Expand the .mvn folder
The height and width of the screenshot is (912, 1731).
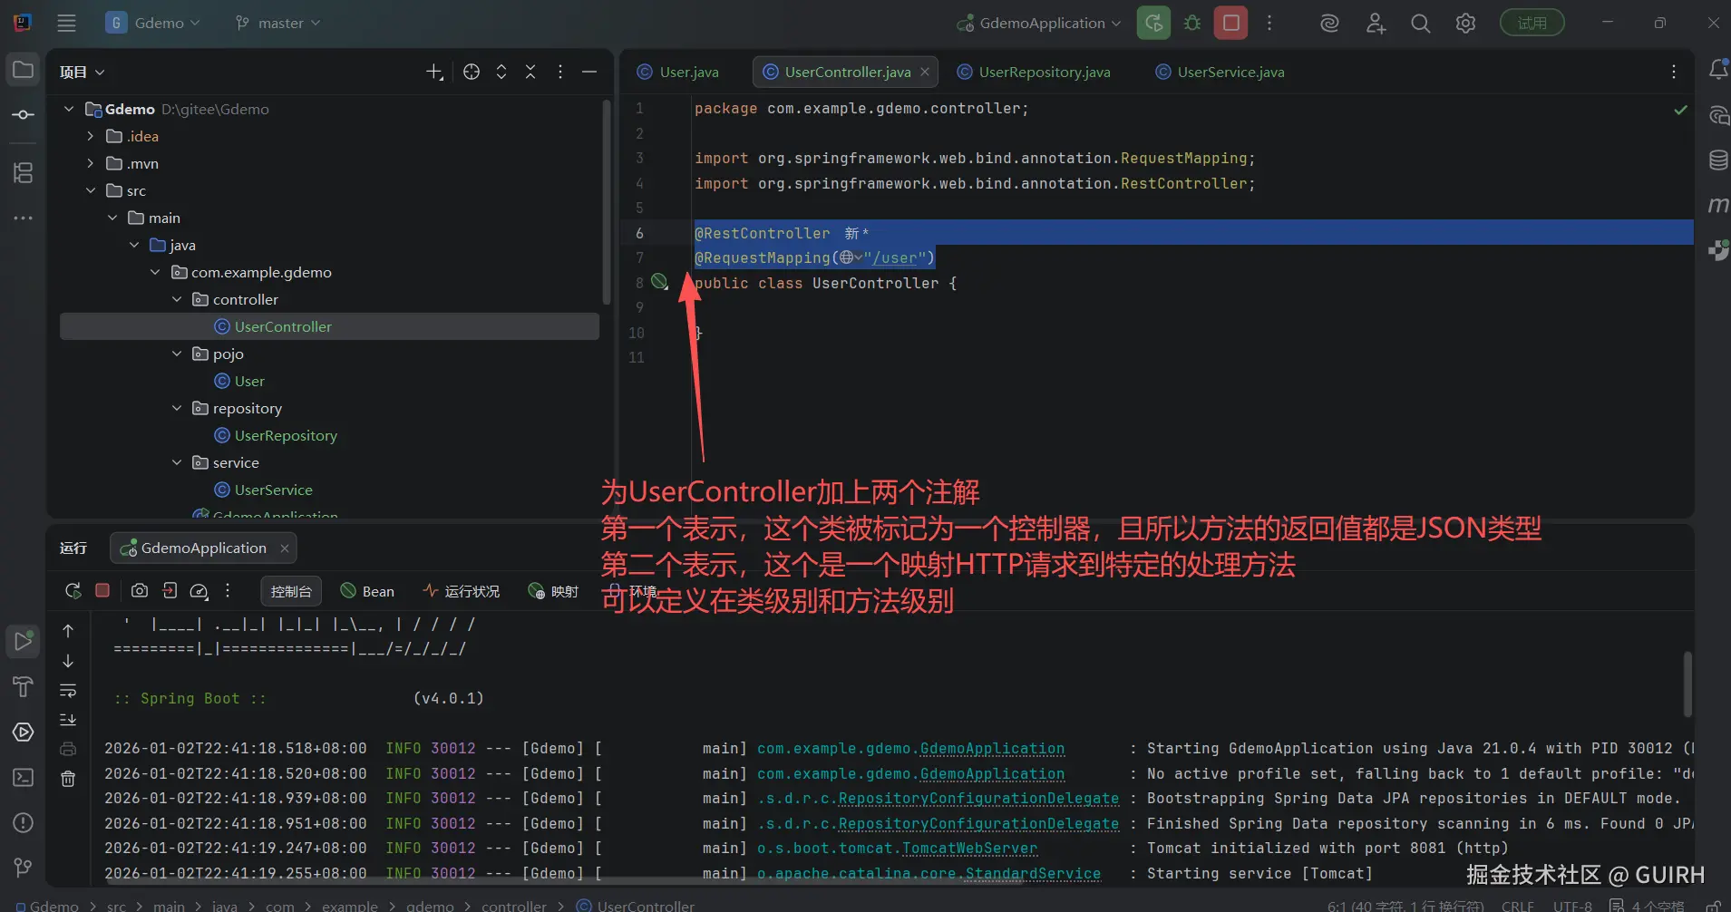pos(91,163)
